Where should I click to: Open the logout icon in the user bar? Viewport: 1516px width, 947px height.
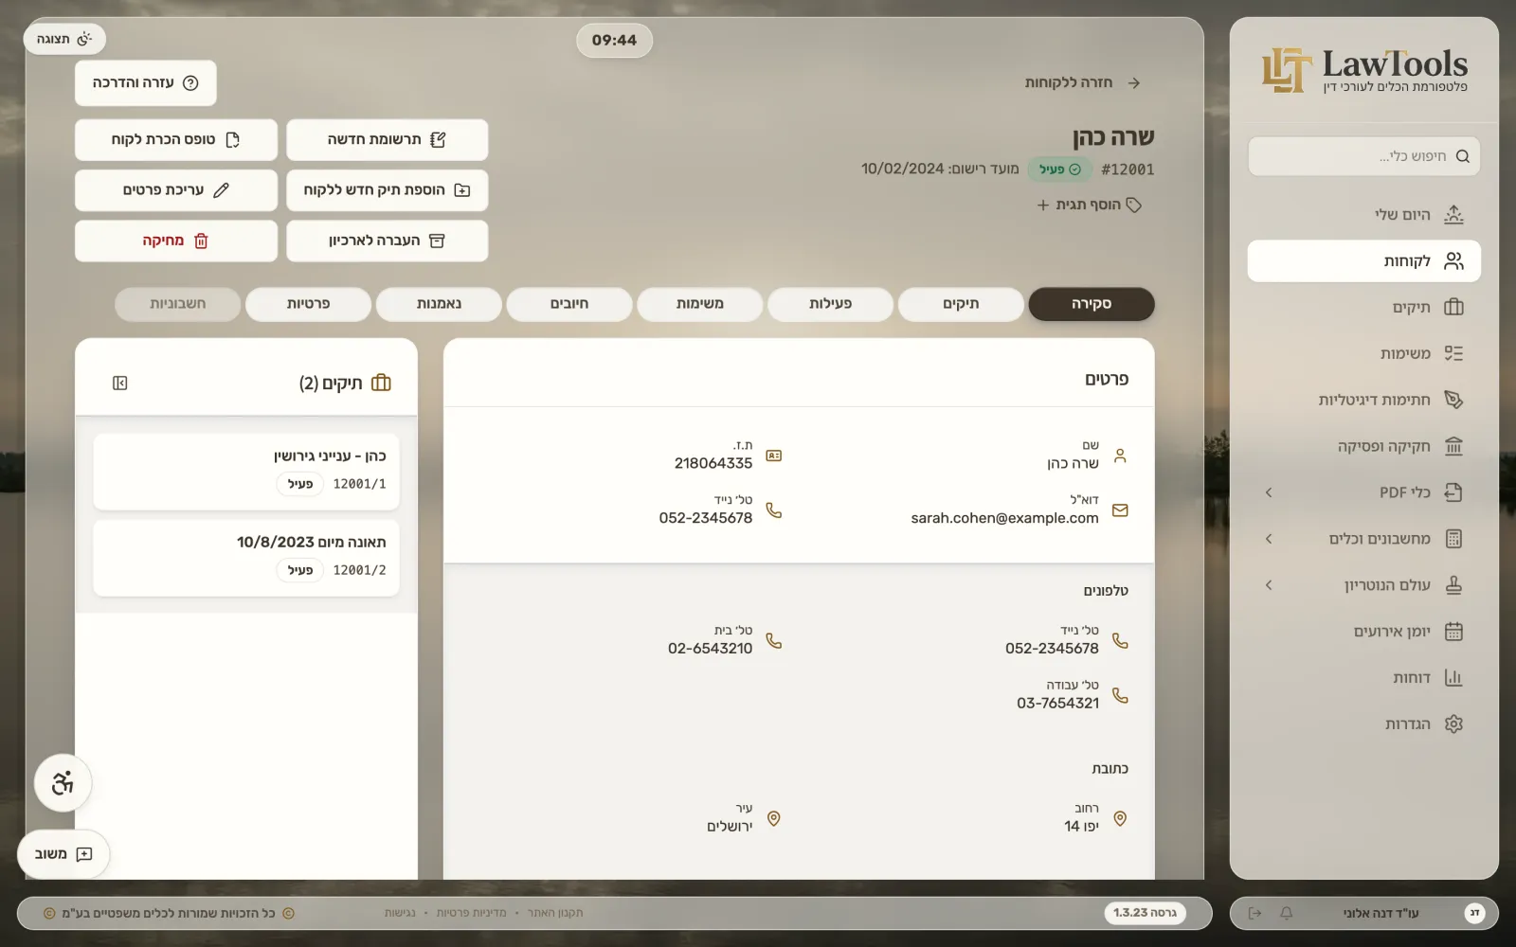(1255, 913)
